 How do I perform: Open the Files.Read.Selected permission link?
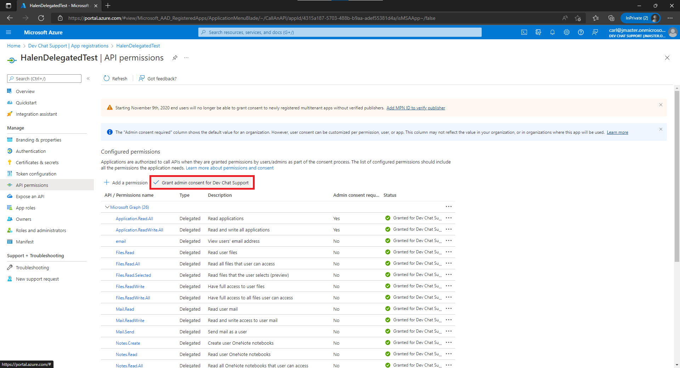coord(133,275)
